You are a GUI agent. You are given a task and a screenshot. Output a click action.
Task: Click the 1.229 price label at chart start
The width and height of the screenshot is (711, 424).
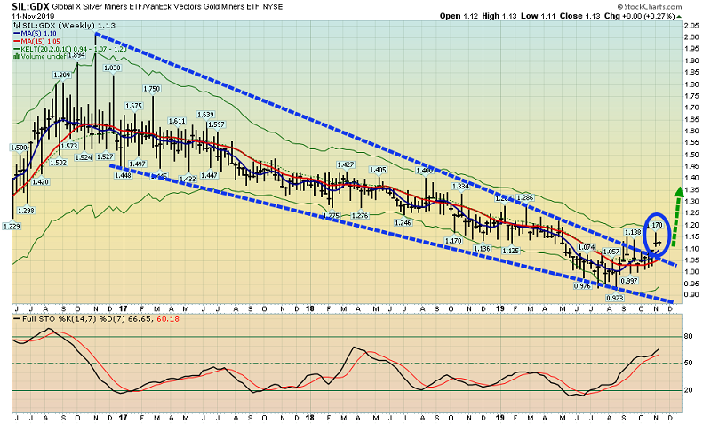pyautogui.click(x=11, y=227)
